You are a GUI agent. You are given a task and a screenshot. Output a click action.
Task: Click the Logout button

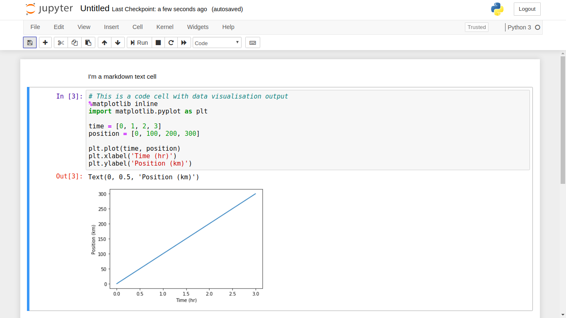click(x=527, y=9)
